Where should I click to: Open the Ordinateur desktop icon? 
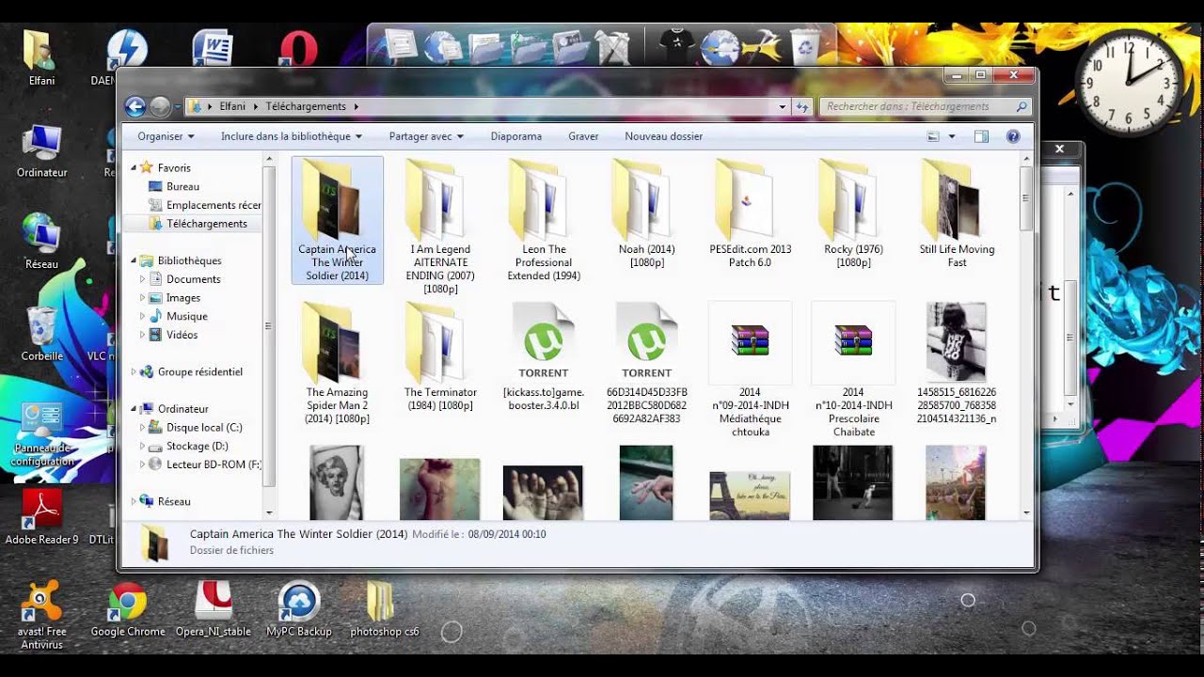point(41,150)
